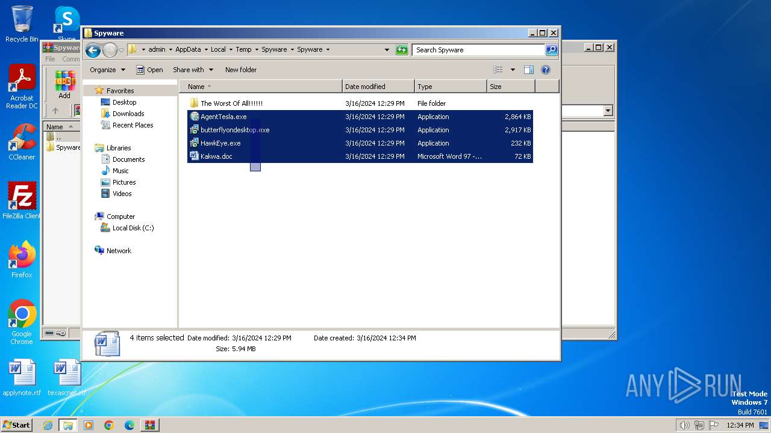Select the butterflyondesktop.exe file
Image resolution: width=771 pixels, height=433 pixels.
(x=360, y=130)
